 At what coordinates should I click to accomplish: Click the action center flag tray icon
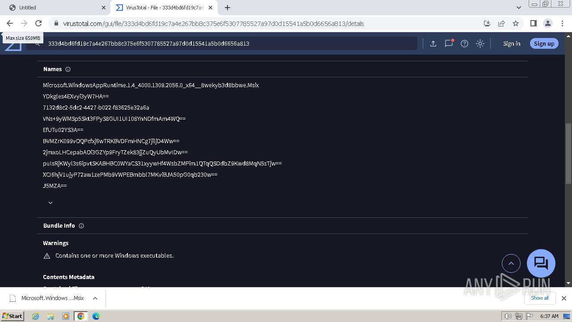pos(529,316)
